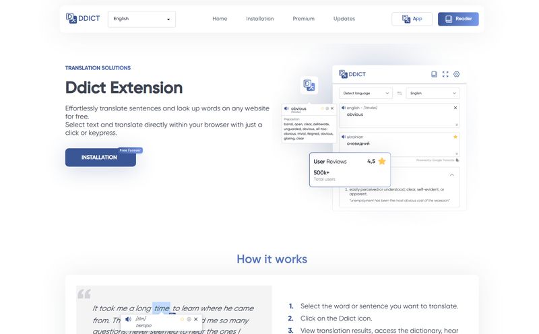Screen dimensions: 539x334
Task: Click the 'Ddict Extension' heading
Action: point(124,88)
